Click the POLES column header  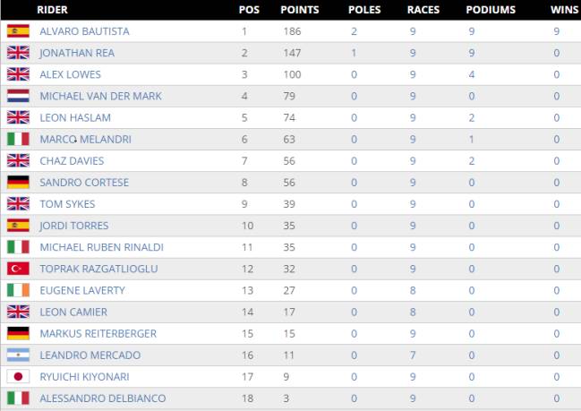point(364,10)
